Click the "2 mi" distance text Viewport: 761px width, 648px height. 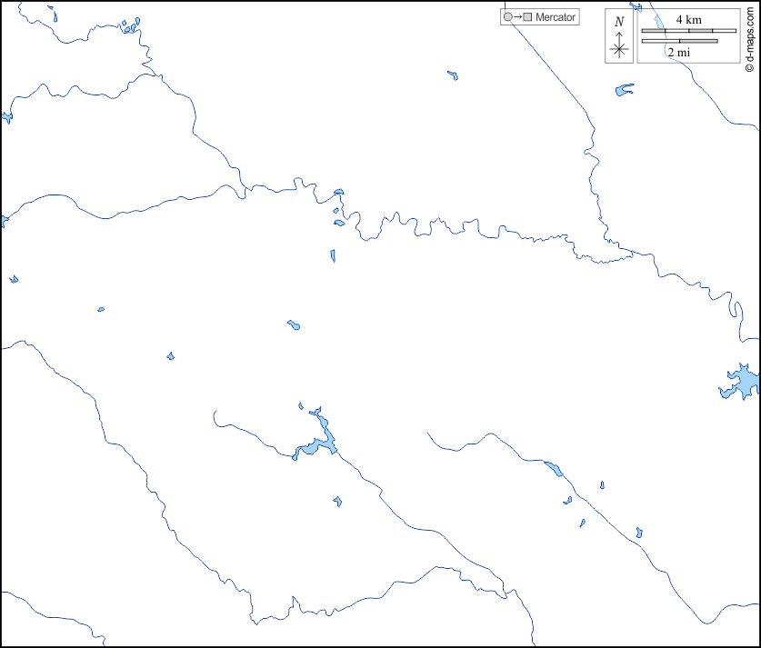[678, 53]
